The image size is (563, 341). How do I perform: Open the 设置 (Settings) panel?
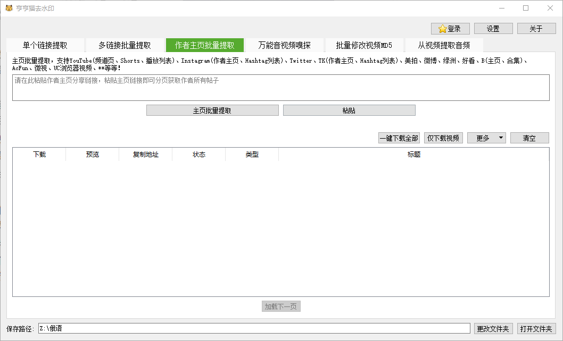pyautogui.click(x=493, y=29)
